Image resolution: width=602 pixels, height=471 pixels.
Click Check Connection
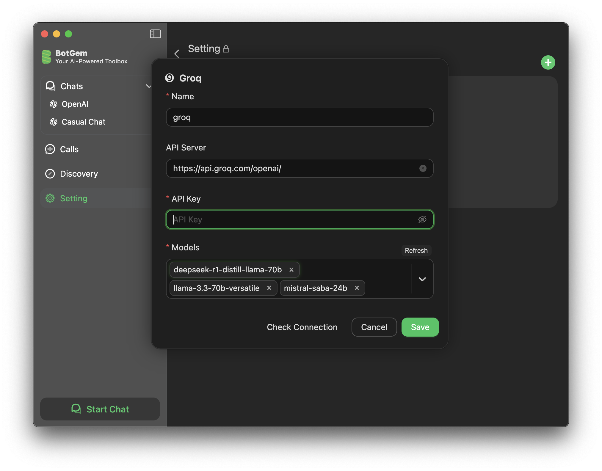tap(302, 327)
